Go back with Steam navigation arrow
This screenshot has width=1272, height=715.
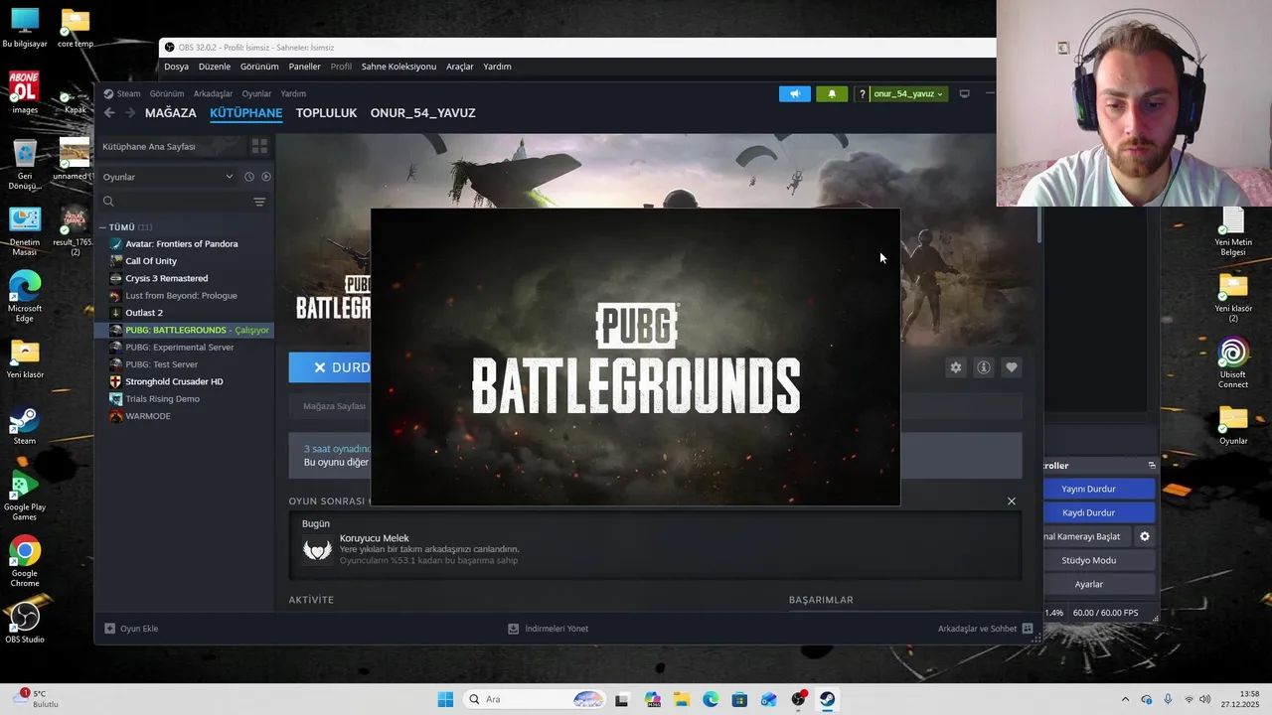coord(109,113)
